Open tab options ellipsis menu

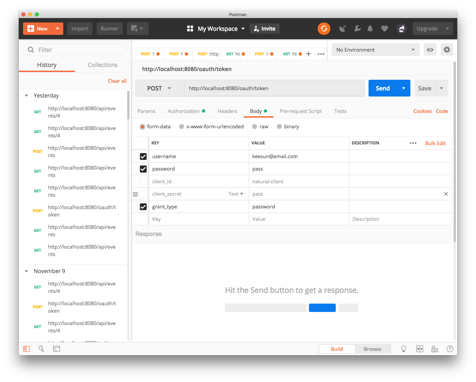coord(321,54)
